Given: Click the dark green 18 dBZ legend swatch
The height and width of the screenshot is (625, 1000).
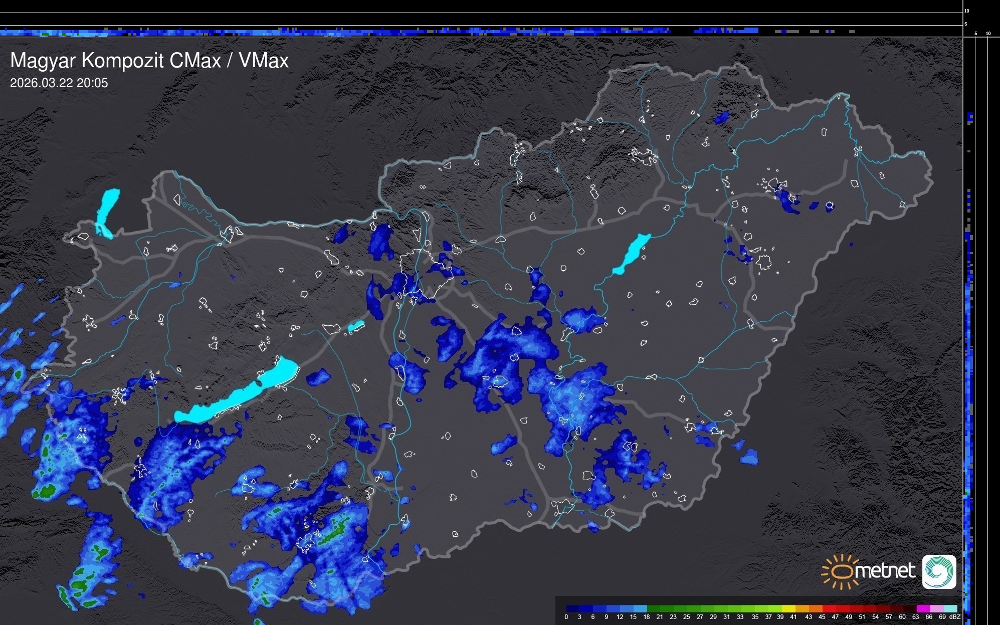Looking at the screenshot, I should tap(653, 608).
